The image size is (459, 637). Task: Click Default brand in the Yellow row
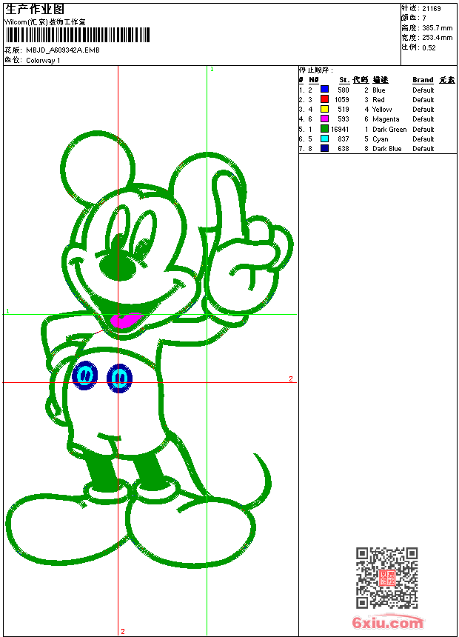(423, 110)
